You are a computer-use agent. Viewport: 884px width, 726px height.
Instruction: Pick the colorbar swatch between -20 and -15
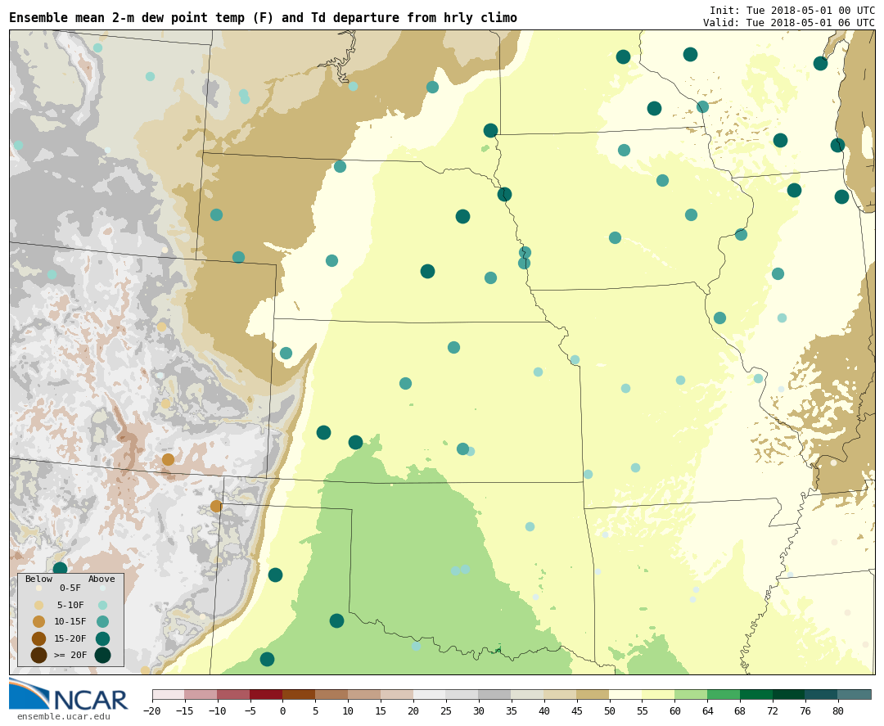click(x=168, y=694)
